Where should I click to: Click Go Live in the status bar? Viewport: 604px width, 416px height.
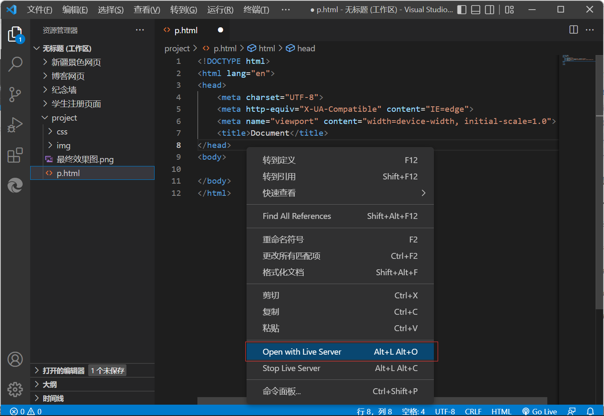(539, 411)
